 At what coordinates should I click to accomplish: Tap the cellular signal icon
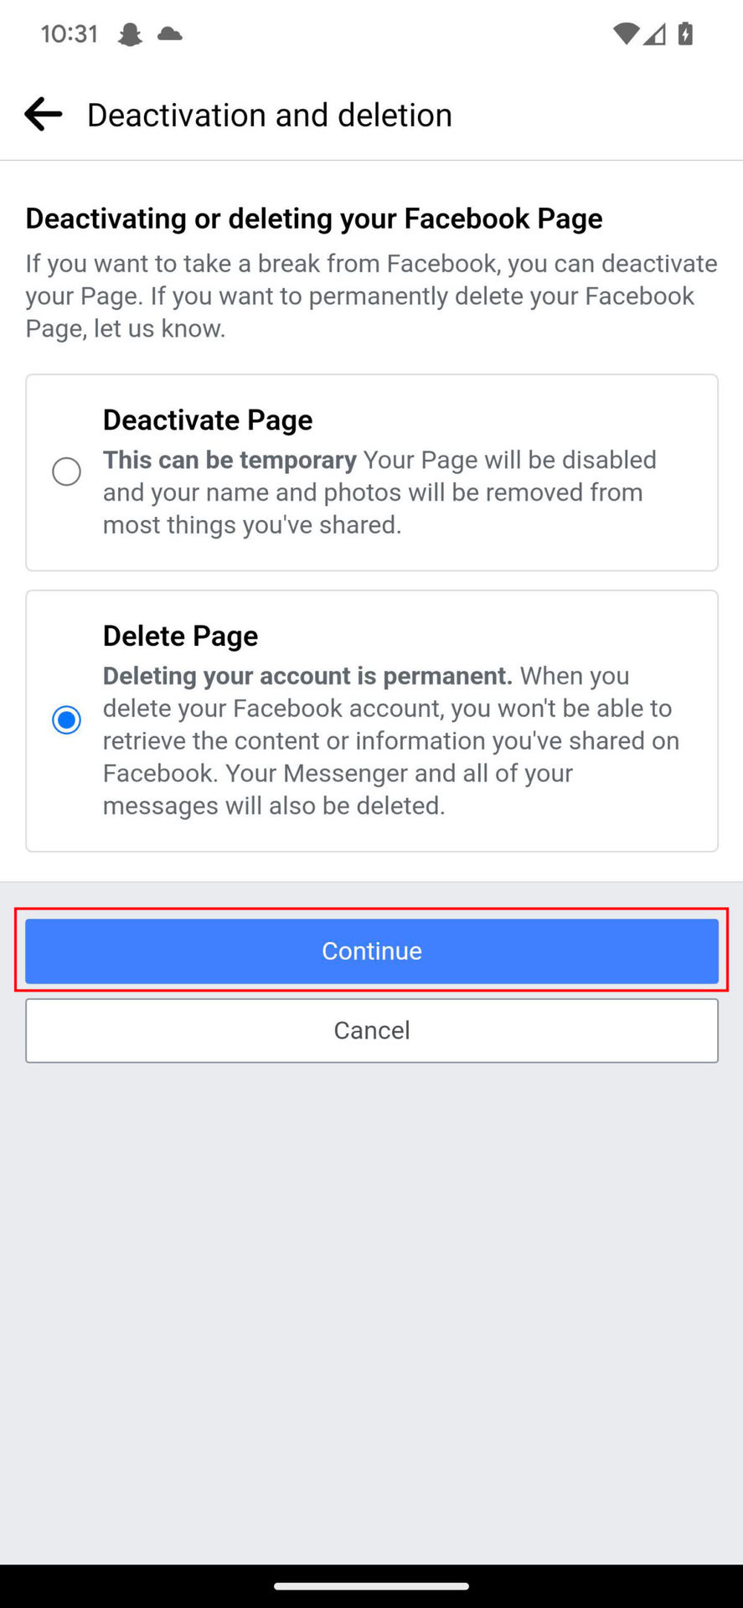pos(655,34)
